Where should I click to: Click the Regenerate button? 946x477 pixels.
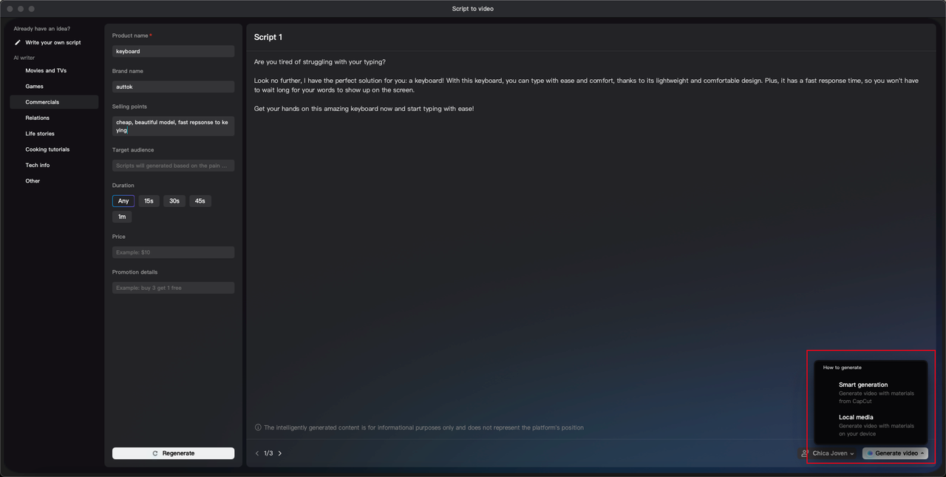(x=173, y=453)
